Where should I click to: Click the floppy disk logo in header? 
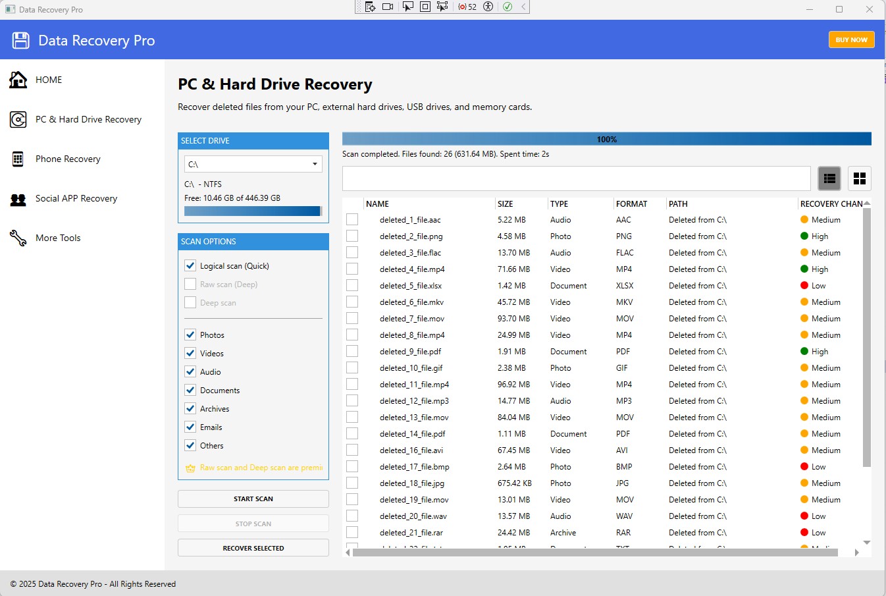pyautogui.click(x=21, y=40)
